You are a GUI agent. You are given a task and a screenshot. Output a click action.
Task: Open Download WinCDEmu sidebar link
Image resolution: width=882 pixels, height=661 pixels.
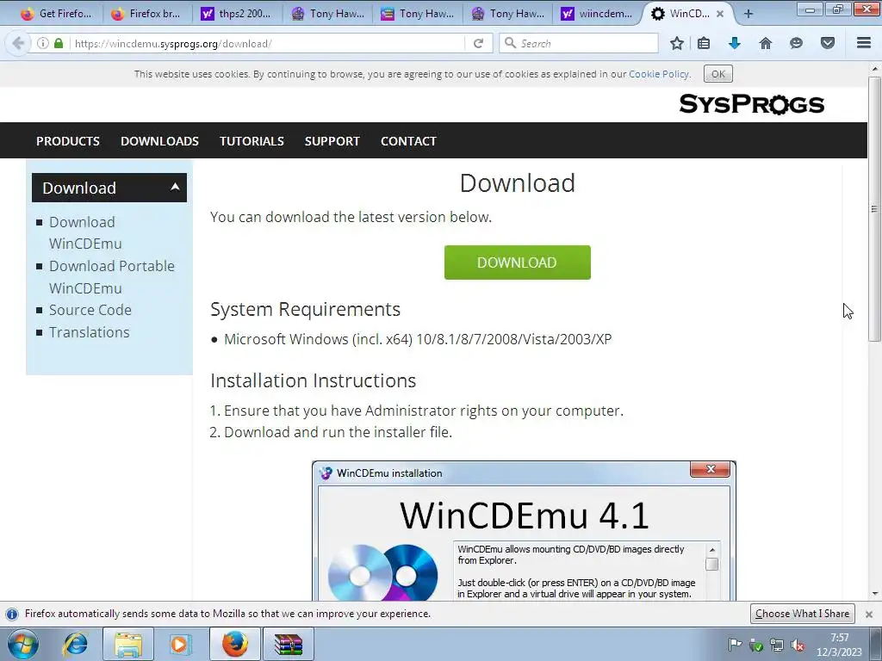tap(85, 232)
